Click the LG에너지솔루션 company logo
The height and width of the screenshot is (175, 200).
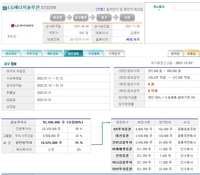point(22,26)
